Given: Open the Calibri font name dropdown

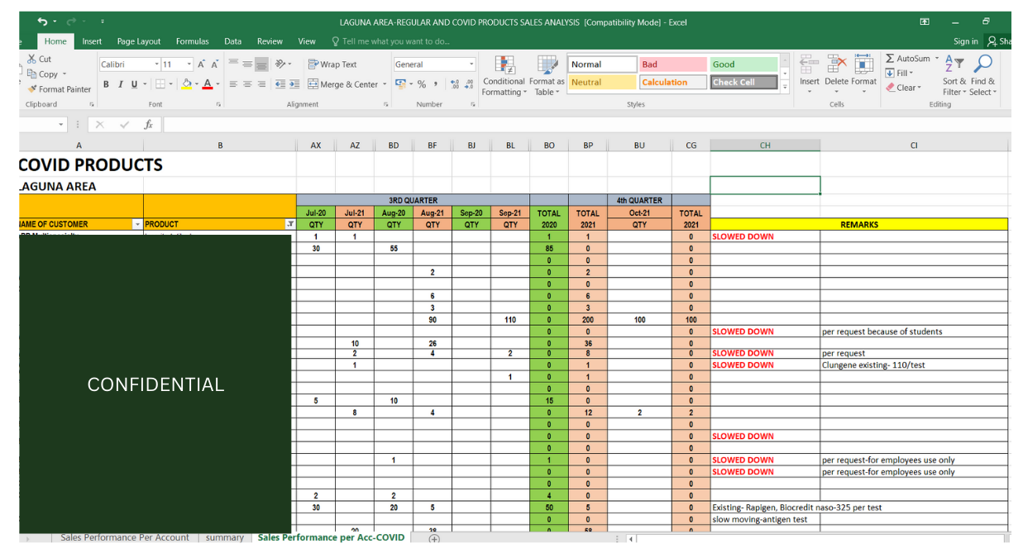Looking at the screenshot, I should 155,64.
